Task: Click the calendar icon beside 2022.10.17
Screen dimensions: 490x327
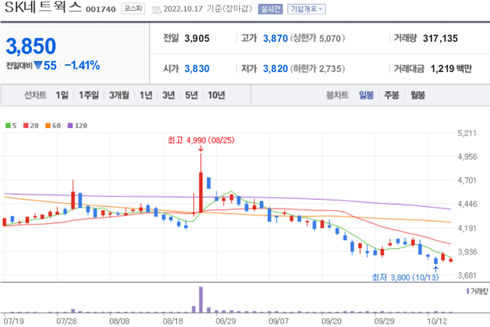Action: pyautogui.click(x=157, y=10)
